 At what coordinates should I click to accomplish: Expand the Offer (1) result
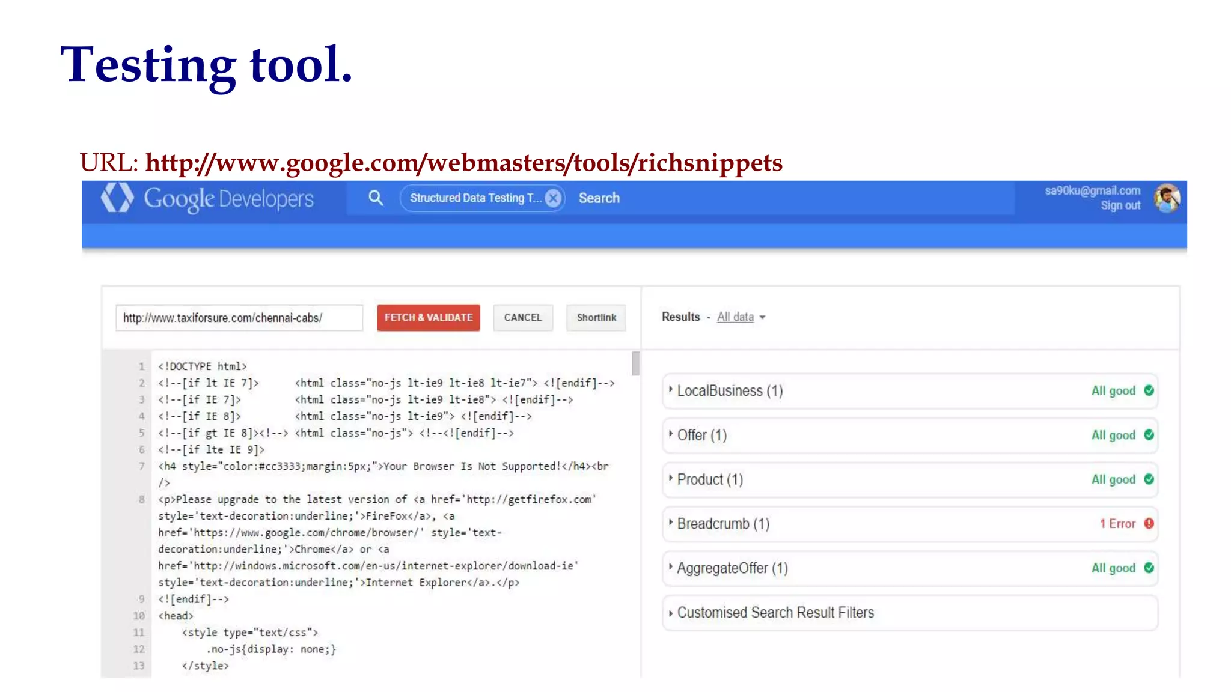click(910, 436)
